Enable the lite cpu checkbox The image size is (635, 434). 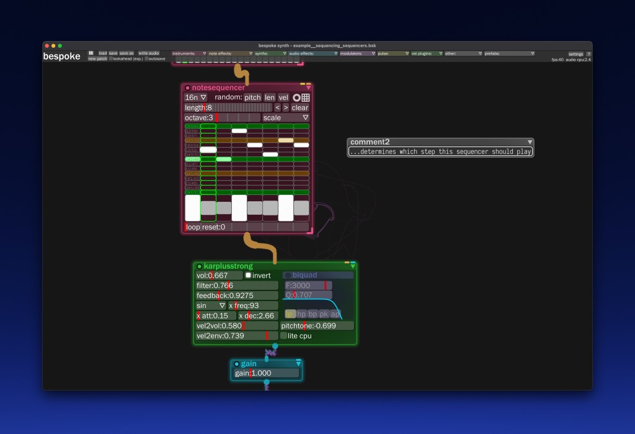284,336
